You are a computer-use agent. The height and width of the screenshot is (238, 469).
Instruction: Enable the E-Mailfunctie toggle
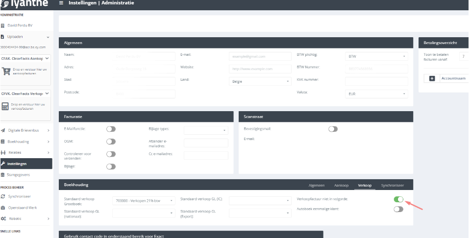point(111,129)
